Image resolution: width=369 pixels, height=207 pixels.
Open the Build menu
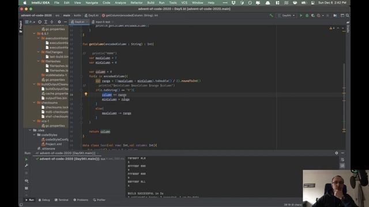point(150,3)
